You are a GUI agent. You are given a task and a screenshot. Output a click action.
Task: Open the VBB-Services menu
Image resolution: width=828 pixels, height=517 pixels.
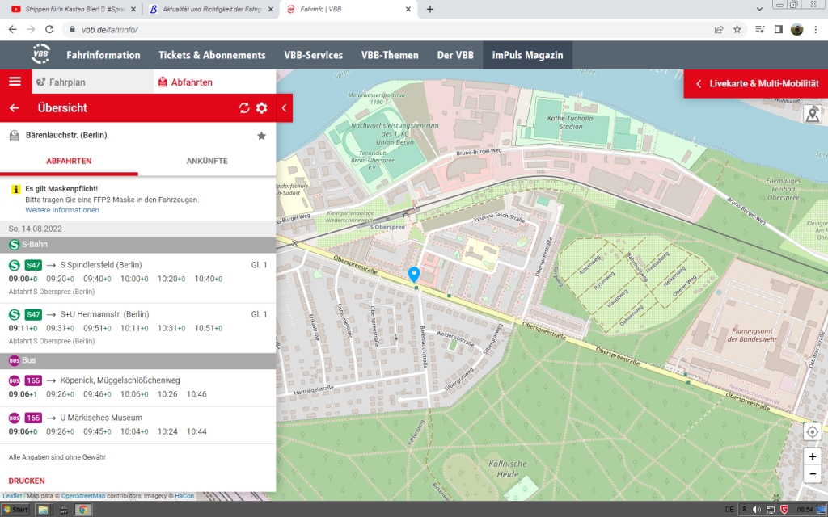pyautogui.click(x=314, y=55)
